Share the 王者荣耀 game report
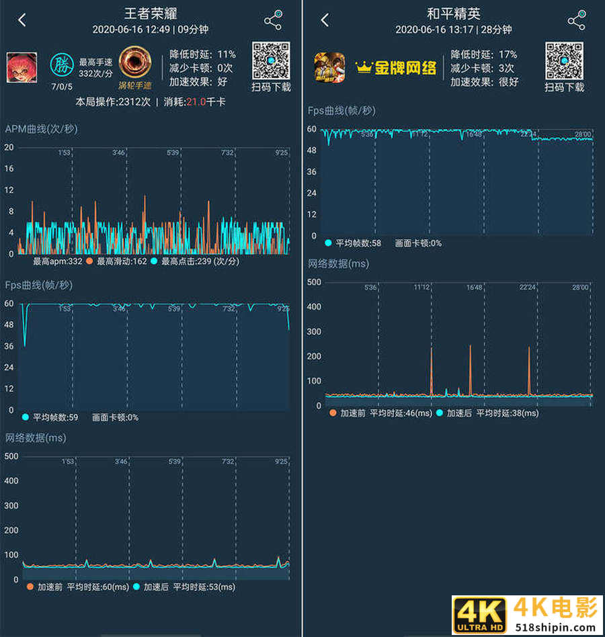The image size is (605, 637). point(273,20)
